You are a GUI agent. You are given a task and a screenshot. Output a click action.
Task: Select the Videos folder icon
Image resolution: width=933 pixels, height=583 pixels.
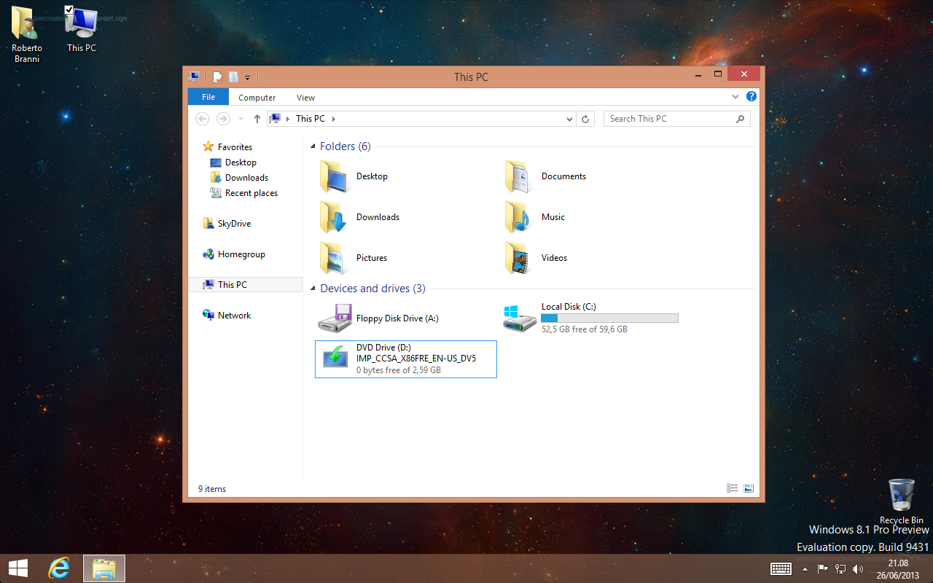click(518, 258)
